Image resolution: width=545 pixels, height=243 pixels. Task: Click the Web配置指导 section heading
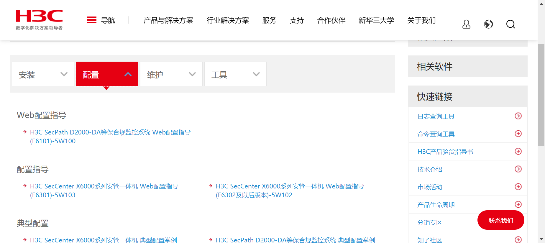pos(42,115)
